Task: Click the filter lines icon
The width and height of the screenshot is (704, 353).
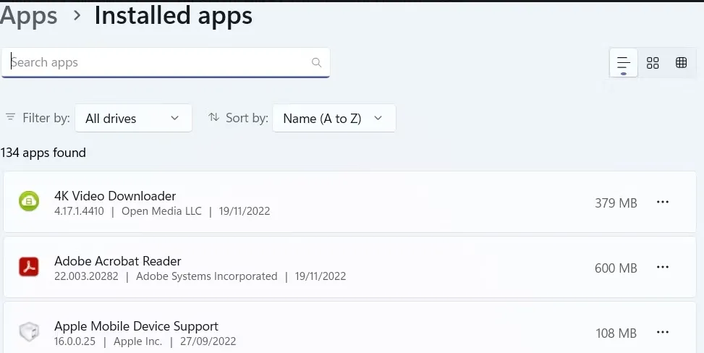Action: (10, 117)
